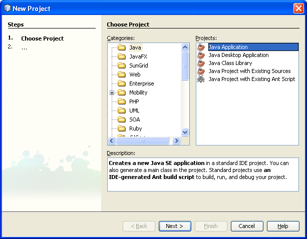Select the Java Application project icon

(201, 47)
